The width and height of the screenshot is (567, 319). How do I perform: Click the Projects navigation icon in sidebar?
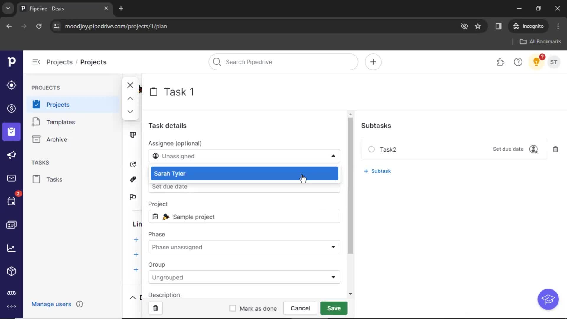(11, 132)
